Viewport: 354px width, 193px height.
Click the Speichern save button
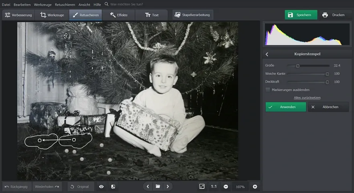[301, 15]
